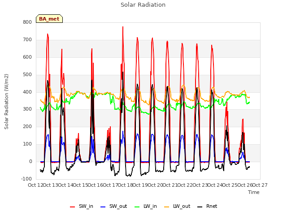The width and height of the screenshot is (287, 215).
Task: Click the 100 y-axis tick label
Action: pyautogui.click(x=27, y=144)
